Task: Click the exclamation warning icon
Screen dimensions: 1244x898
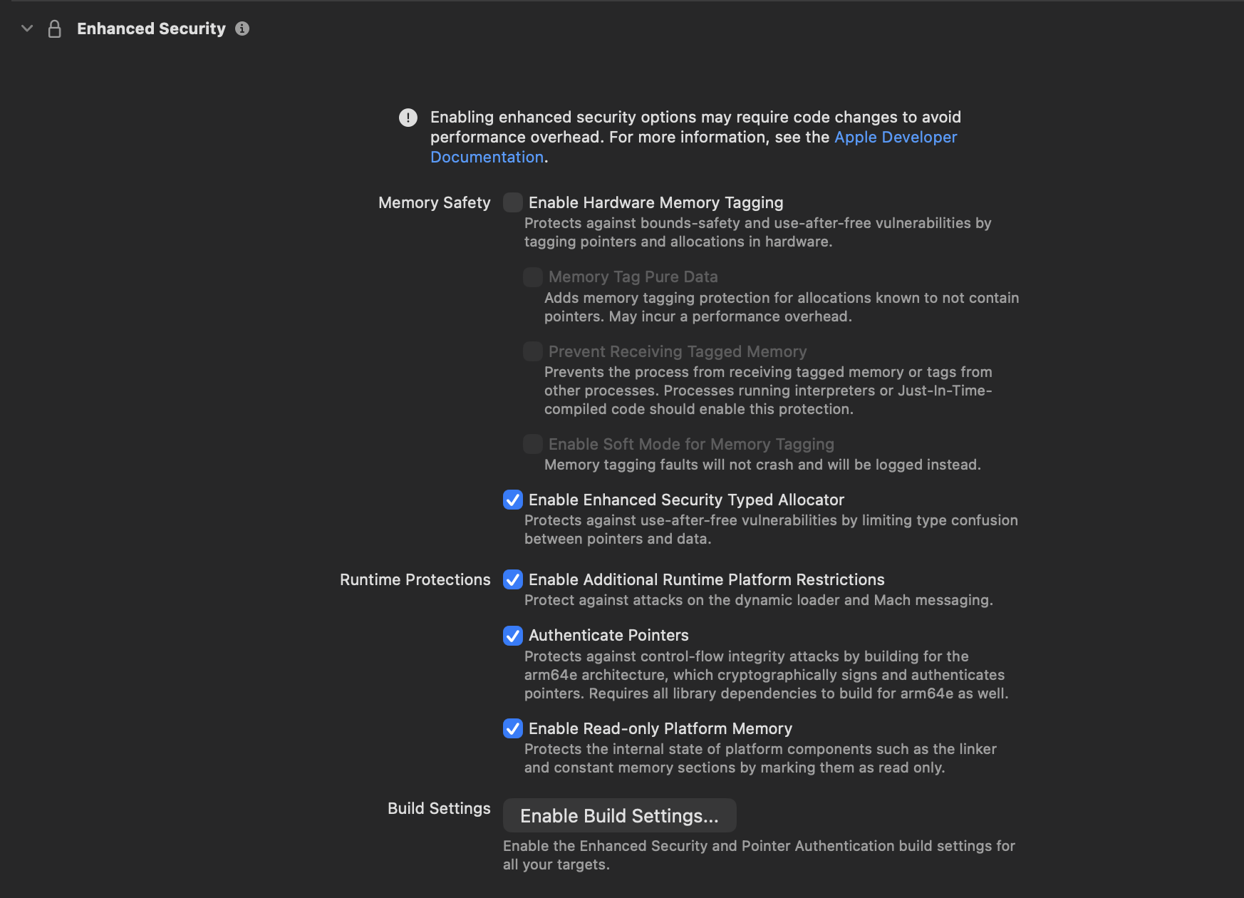Action: coord(408,118)
